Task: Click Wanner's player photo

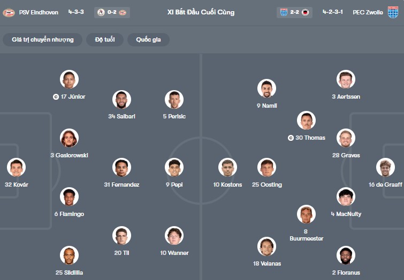Action: tap(174, 236)
